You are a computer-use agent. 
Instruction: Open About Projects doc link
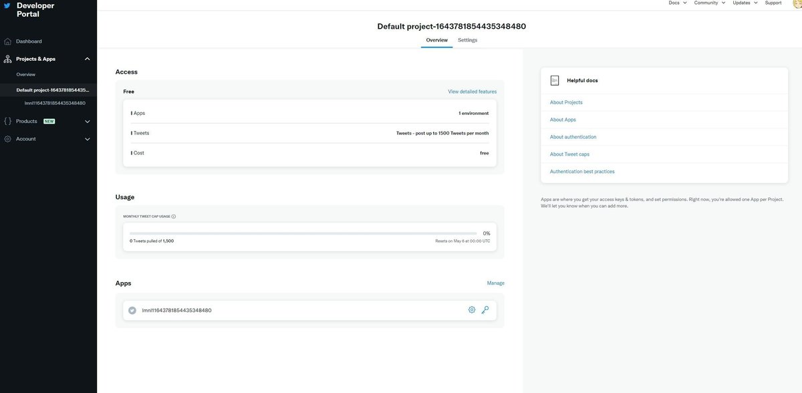click(x=566, y=102)
